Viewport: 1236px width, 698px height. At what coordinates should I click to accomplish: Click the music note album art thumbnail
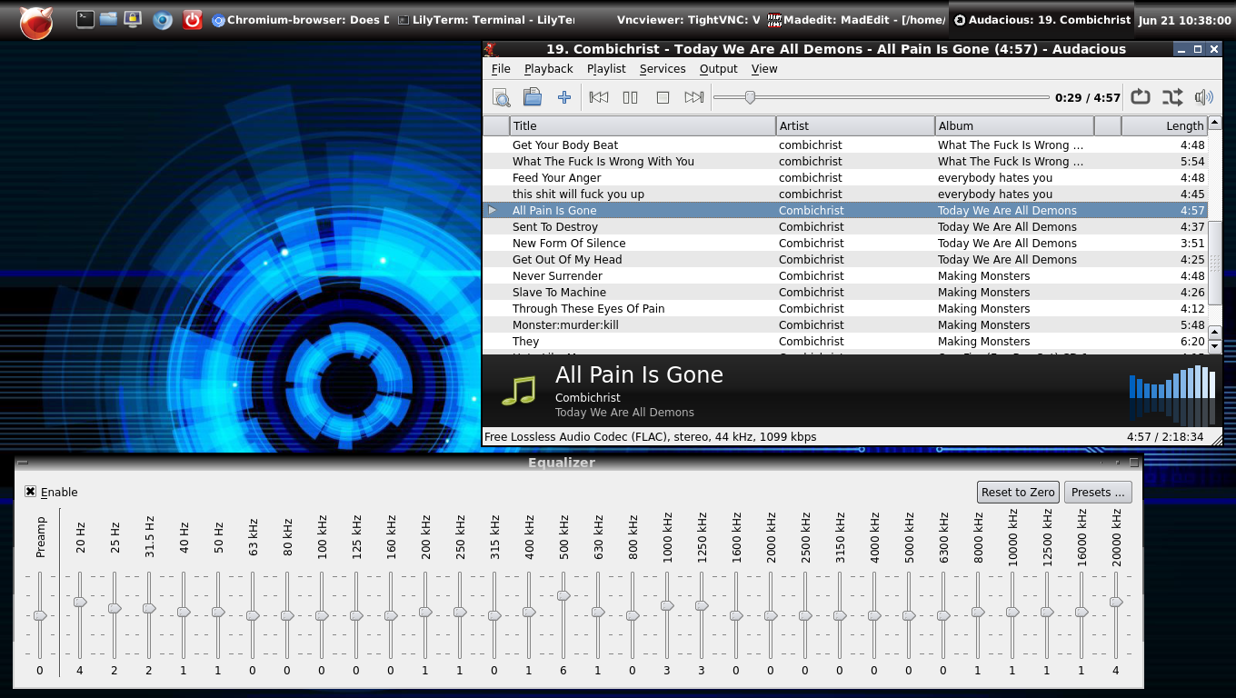[x=519, y=391]
